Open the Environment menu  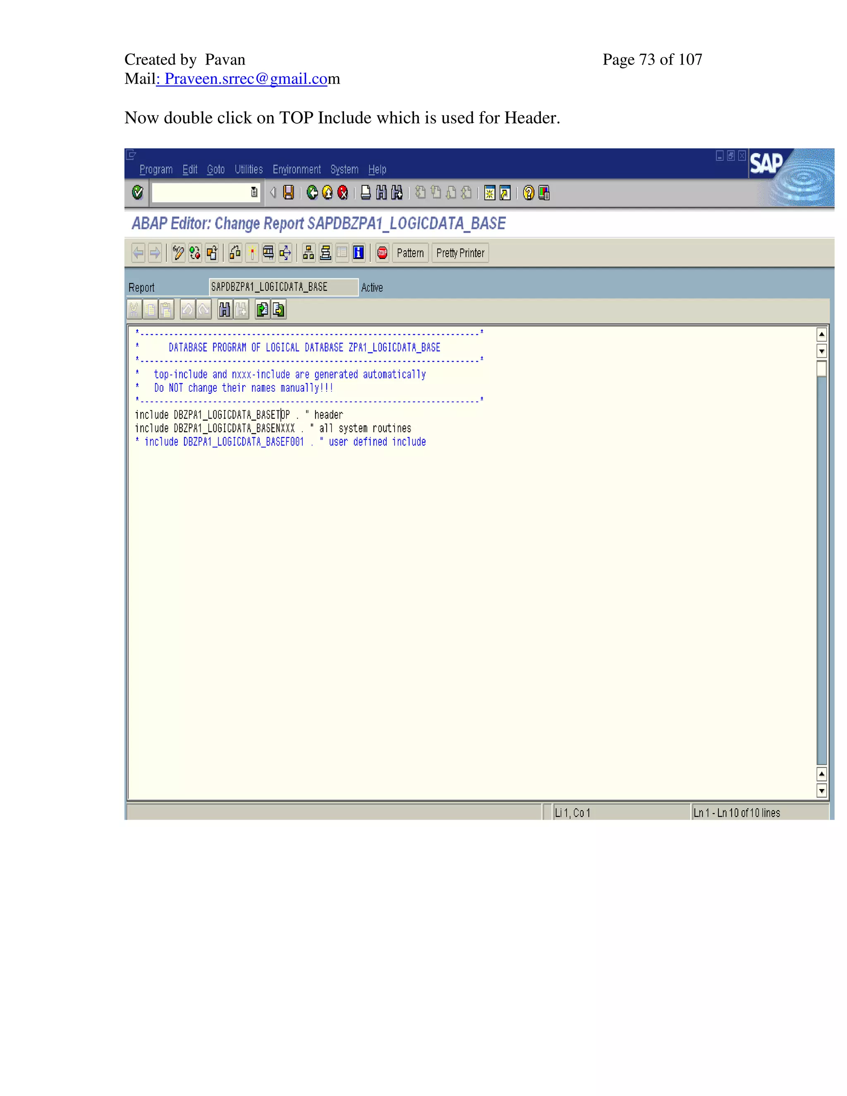pyautogui.click(x=297, y=170)
